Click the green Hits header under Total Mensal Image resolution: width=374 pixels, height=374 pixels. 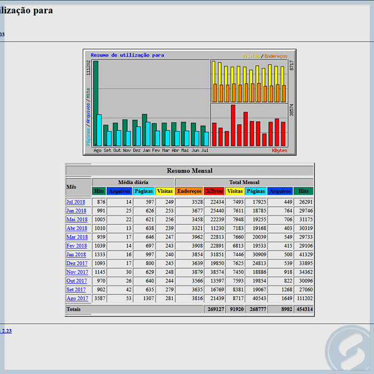[x=303, y=191]
